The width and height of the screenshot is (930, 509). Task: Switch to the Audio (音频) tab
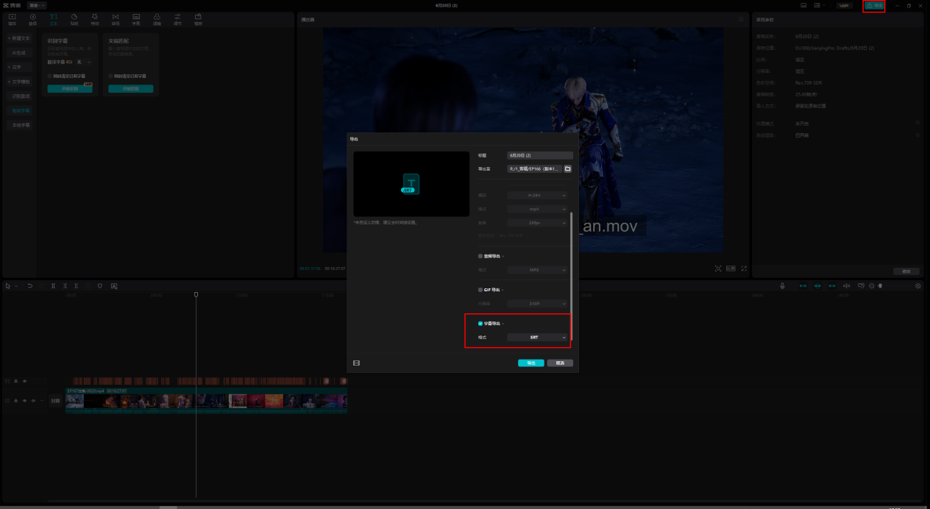point(32,18)
